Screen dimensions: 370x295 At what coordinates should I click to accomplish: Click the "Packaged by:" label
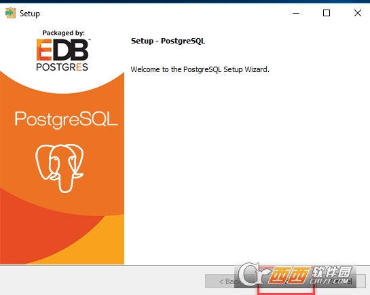click(x=63, y=33)
